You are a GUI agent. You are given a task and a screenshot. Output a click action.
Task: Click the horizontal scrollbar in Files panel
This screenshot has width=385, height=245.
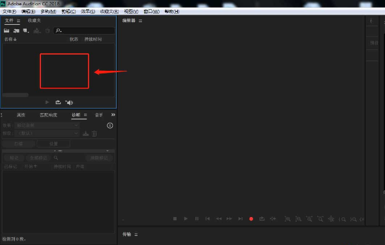click(16, 95)
